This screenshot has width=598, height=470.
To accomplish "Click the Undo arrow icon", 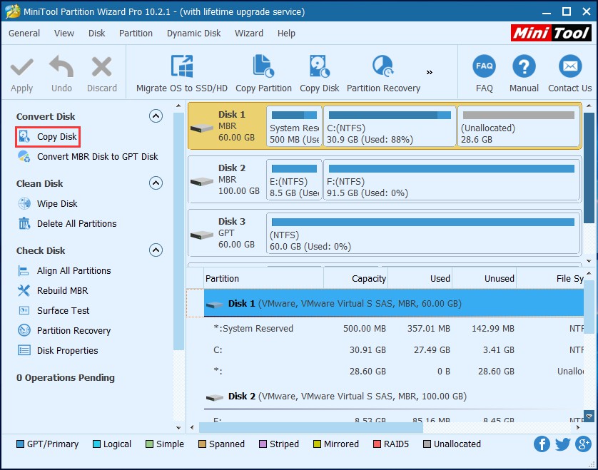I will click(x=61, y=66).
